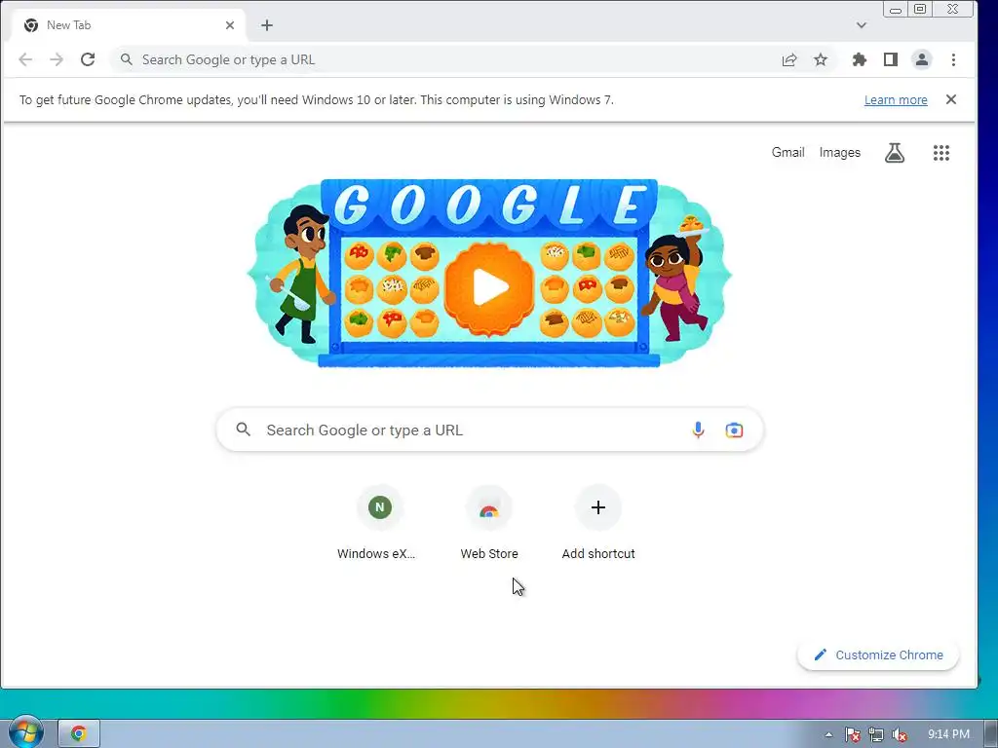Image resolution: width=998 pixels, height=748 pixels.
Task: Click the Customize Chrome button
Action: click(x=878, y=655)
